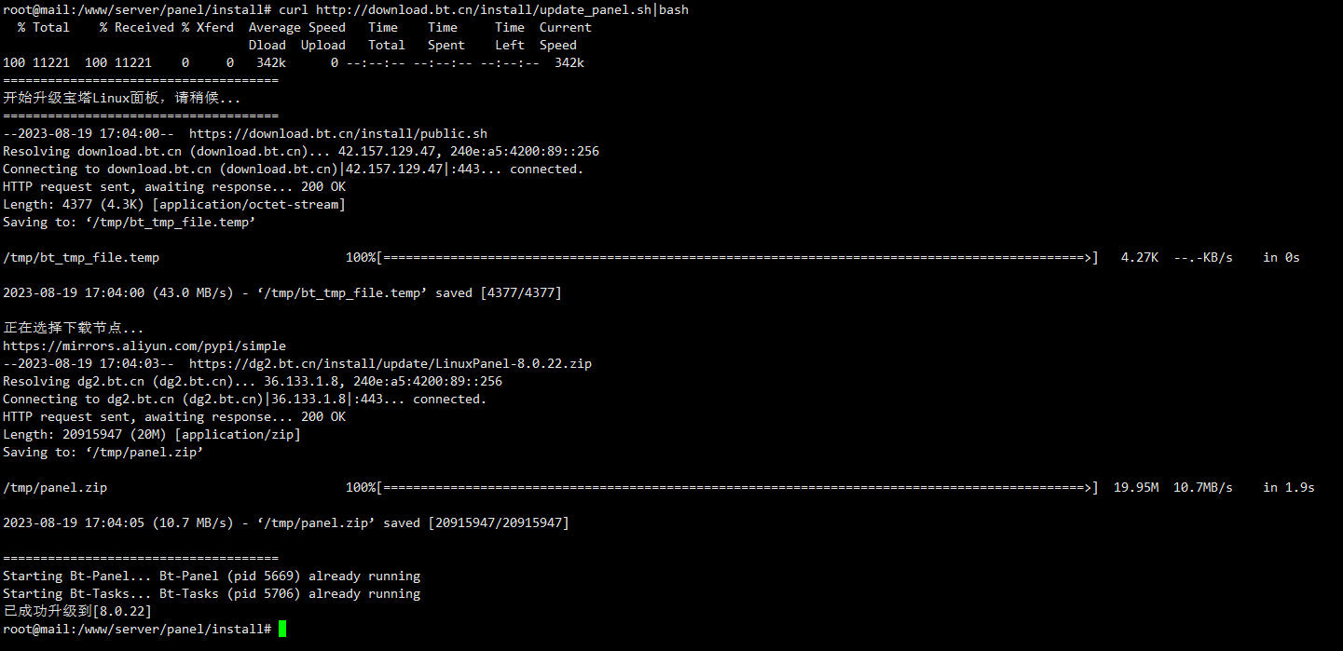Click the 10.7MB/s speed next to panel.zip
The width and height of the screenshot is (1343, 651).
(1203, 487)
